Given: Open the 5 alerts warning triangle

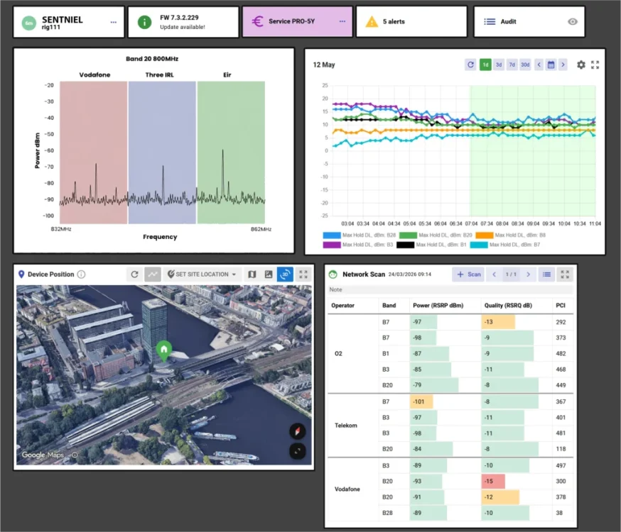Looking at the screenshot, I should coord(372,22).
